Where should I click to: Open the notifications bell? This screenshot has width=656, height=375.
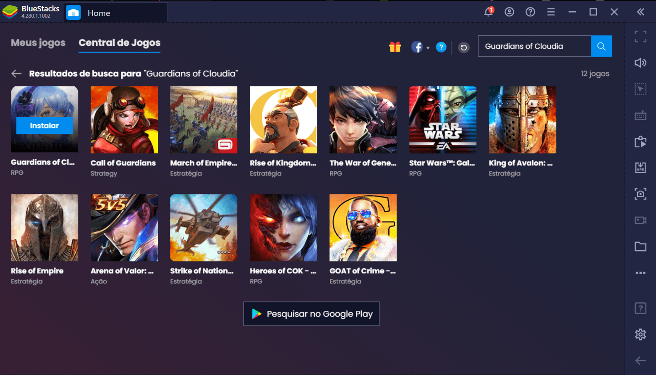(489, 12)
